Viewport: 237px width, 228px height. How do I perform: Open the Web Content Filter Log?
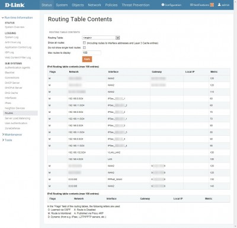pyautogui.click(x=18, y=57)
